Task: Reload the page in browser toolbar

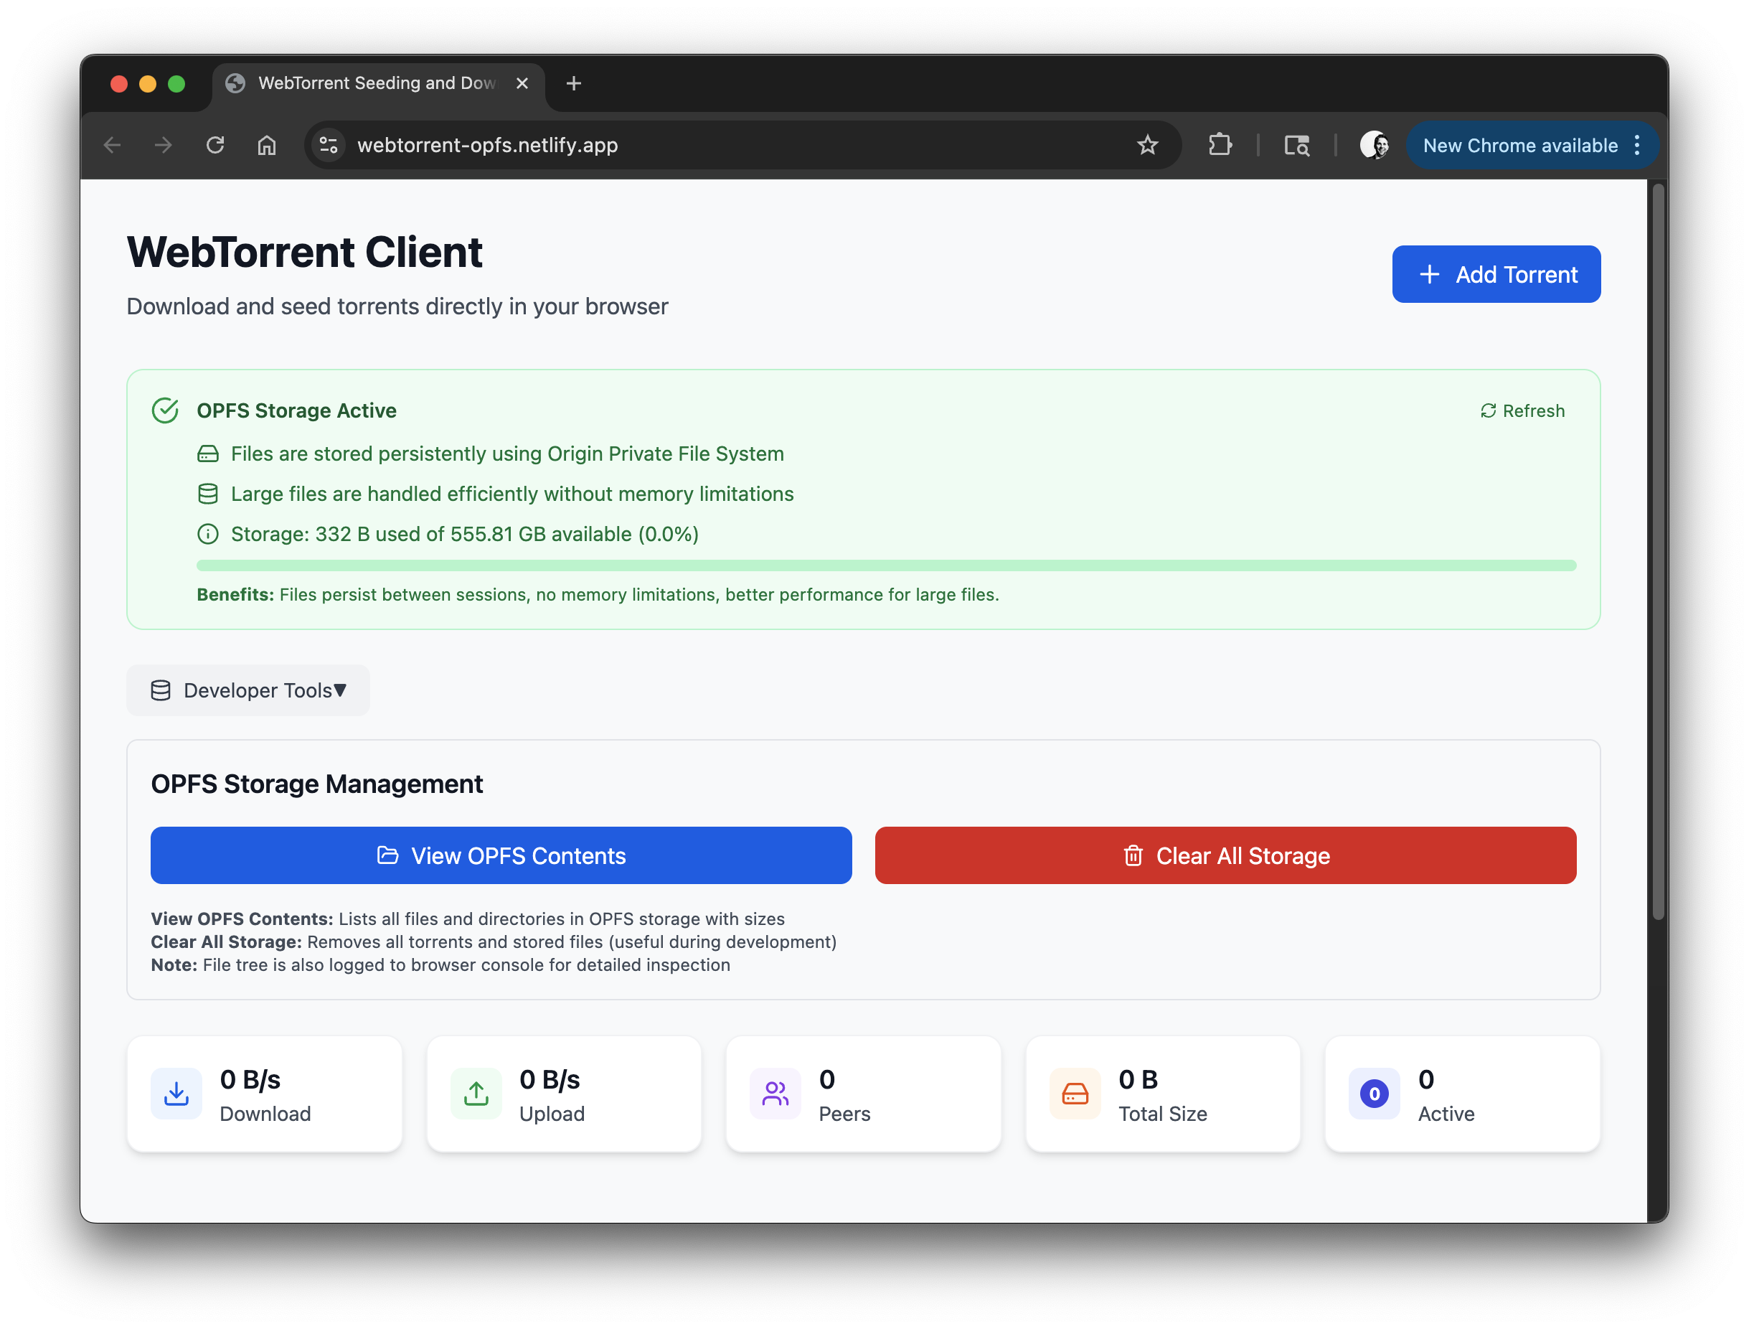Action: pos(215,145)
